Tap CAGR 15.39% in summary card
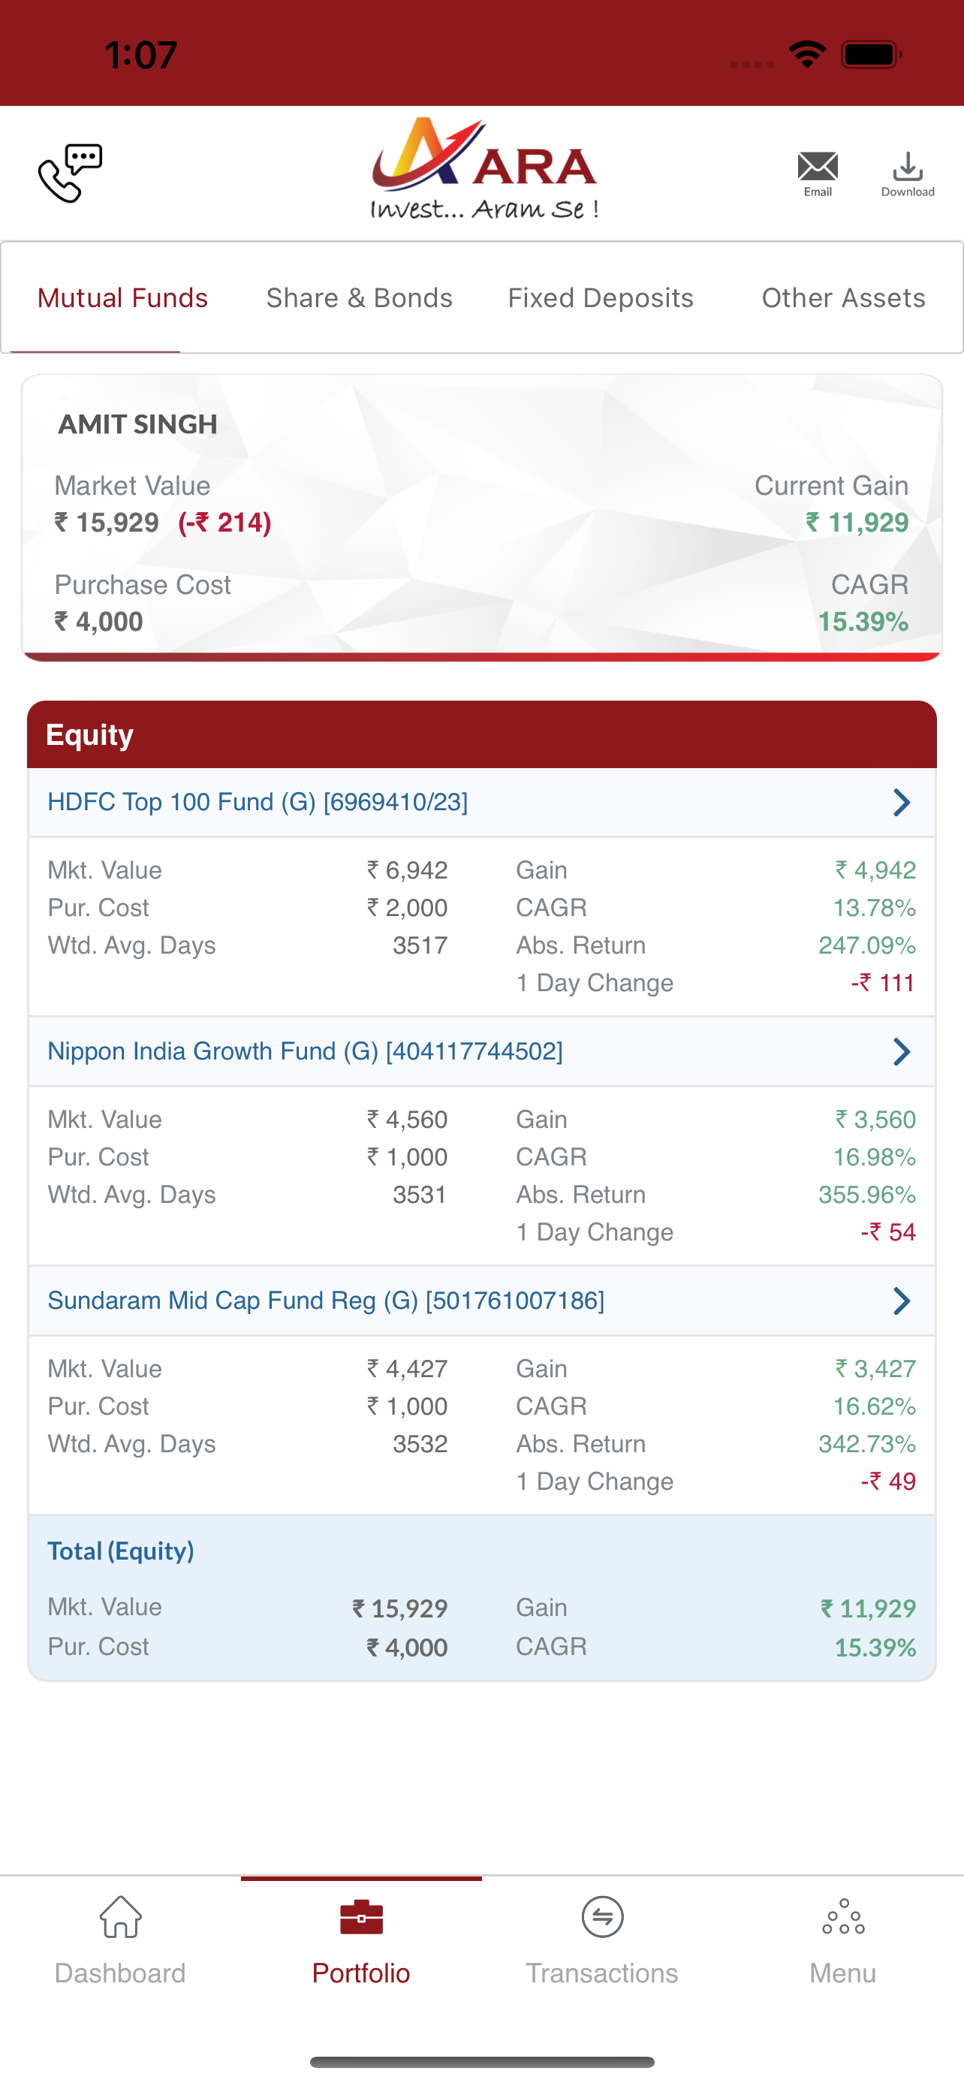964x2086 pixels. point(863,622)
